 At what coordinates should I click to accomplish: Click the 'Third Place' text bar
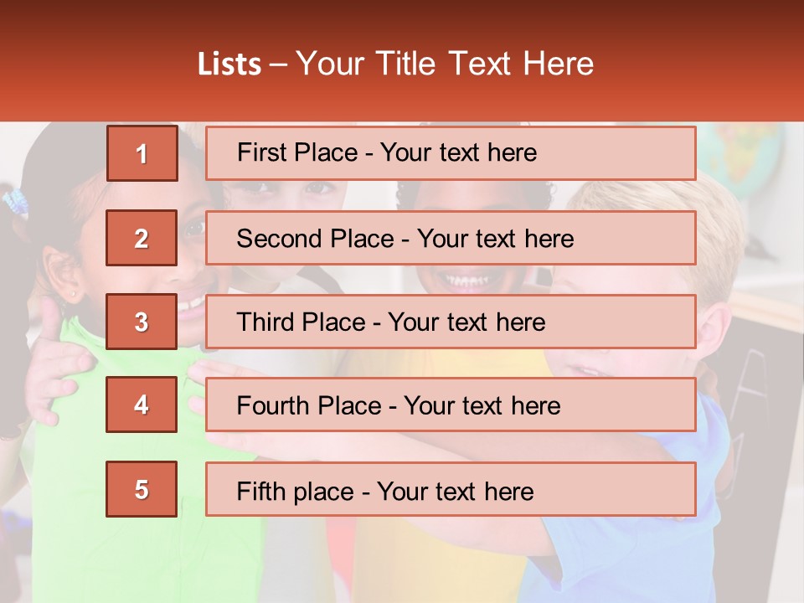pyautogui.click(x=451, y=322)
